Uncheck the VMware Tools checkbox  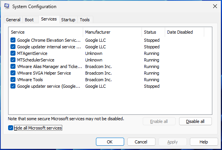tap(13, 80)
